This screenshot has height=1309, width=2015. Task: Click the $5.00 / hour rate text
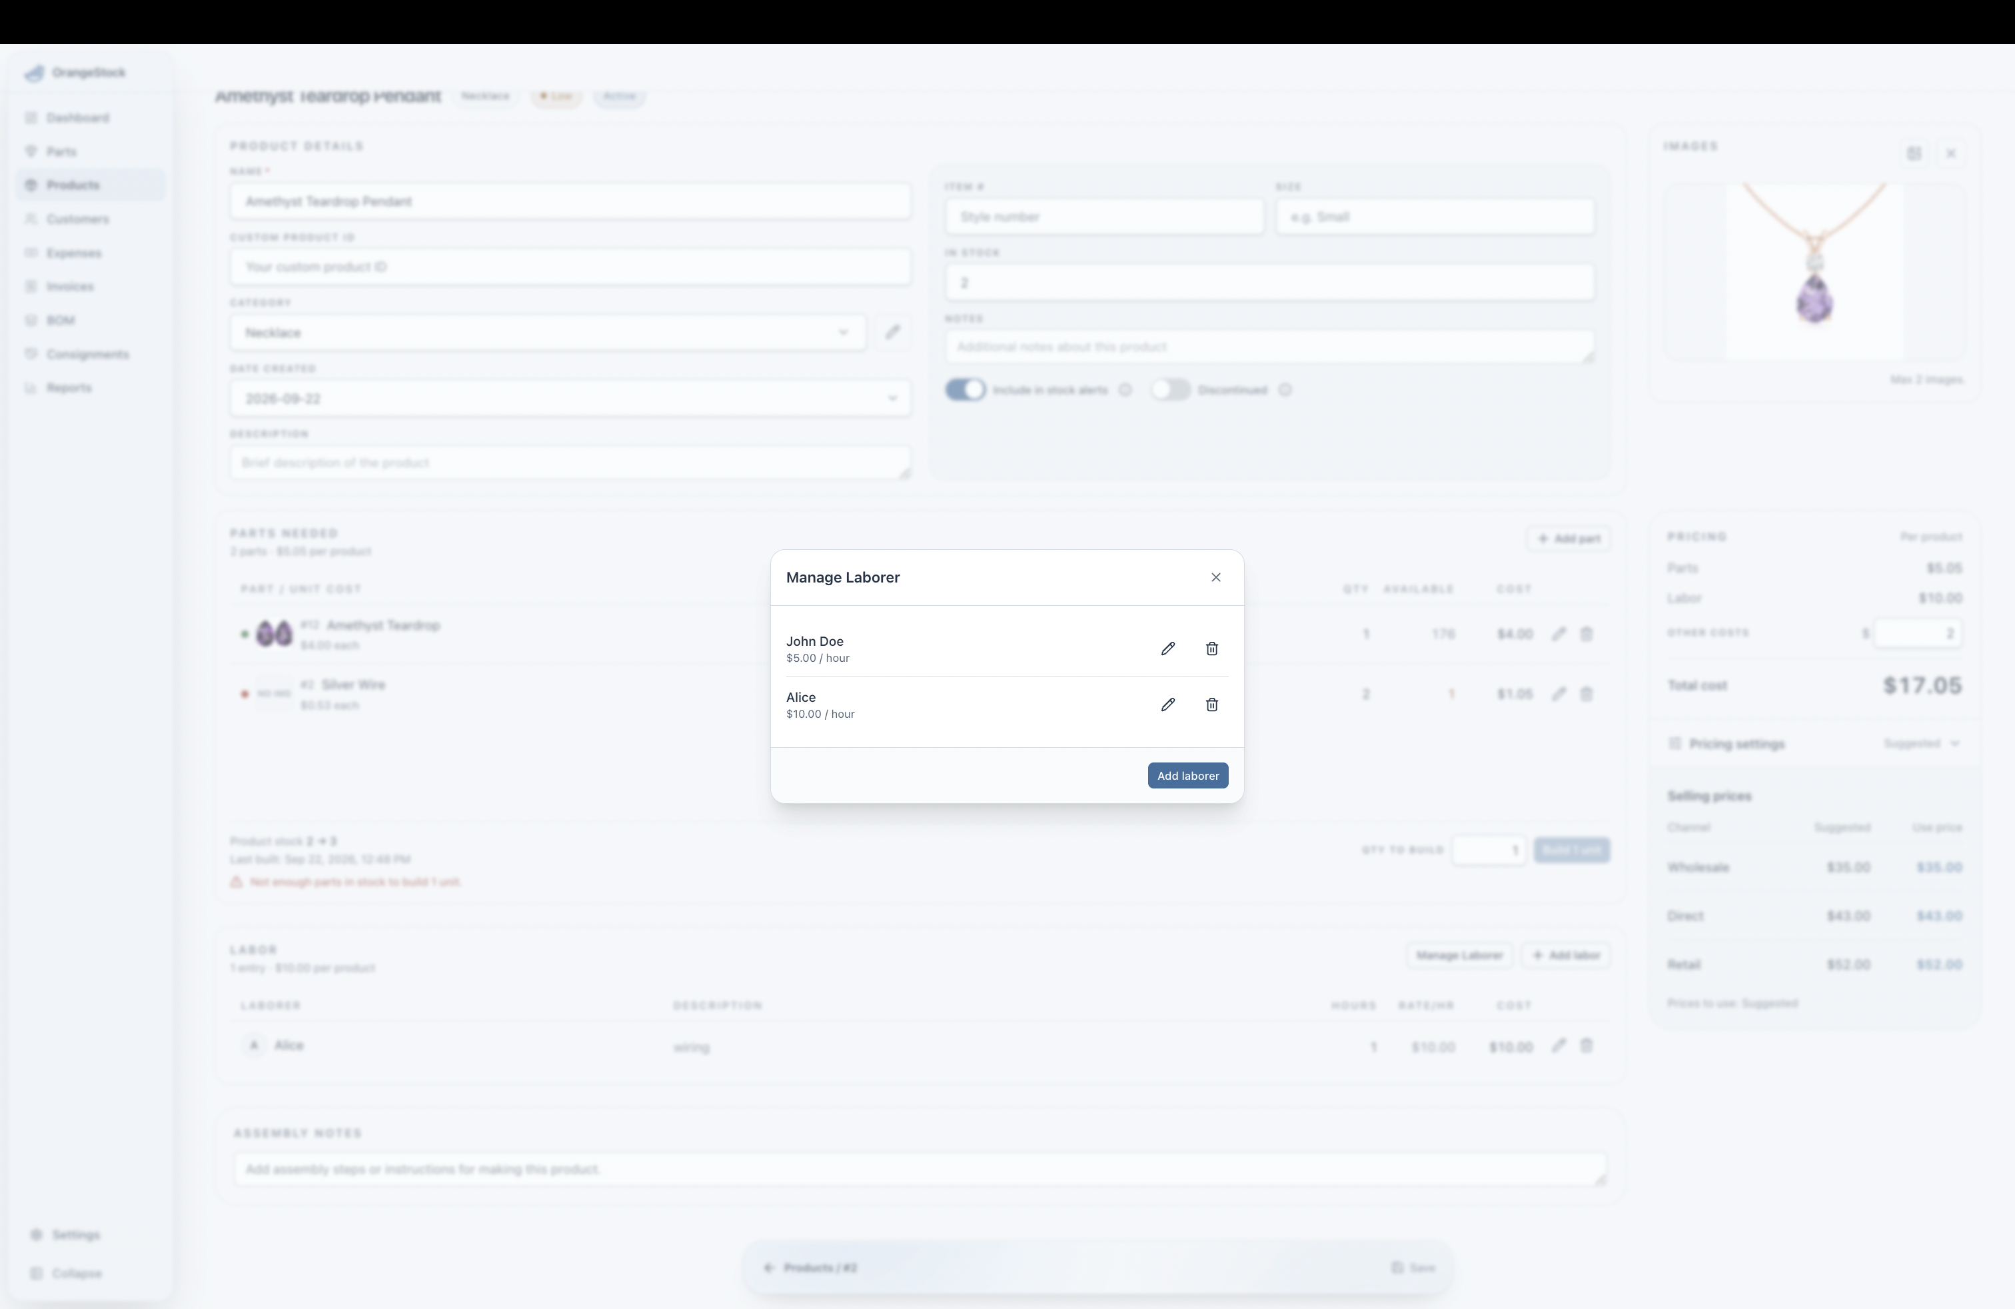tap(818, 658)
